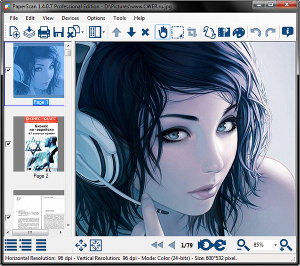Click the Redo arrow
Viewport: 300px width, 266px height.
pyautogui.click(x=270, y=32)
